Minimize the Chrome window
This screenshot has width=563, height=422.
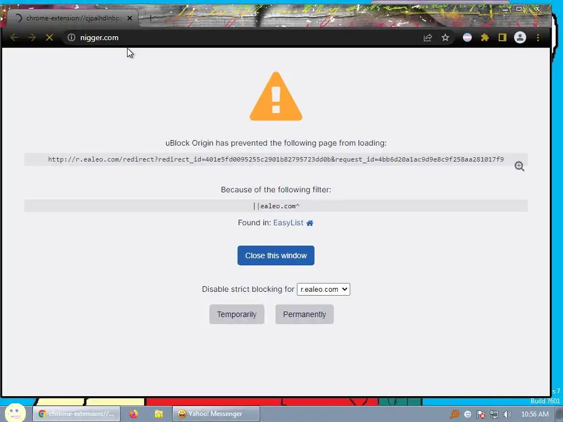click(x=505, y=9)
